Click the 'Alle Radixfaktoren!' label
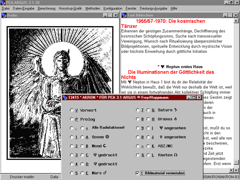Image resolution: width=240 pixels, height=180 pixels. (108, 128)
